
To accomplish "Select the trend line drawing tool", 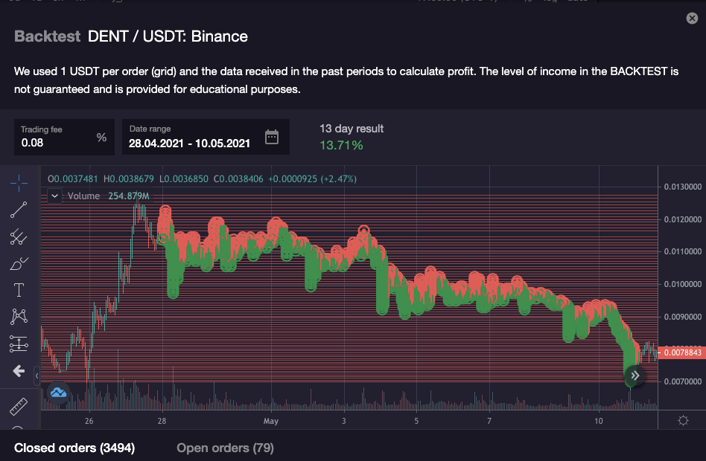I will tap(19, 210).
